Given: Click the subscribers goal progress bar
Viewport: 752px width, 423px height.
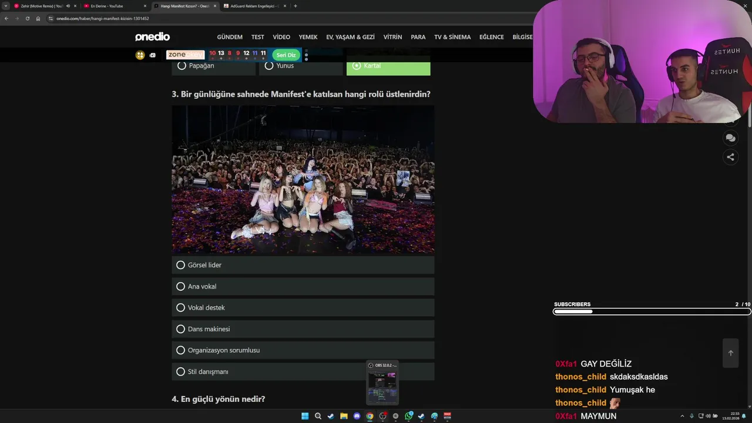Looking at the screenshot, I should [x=652, y=311].
